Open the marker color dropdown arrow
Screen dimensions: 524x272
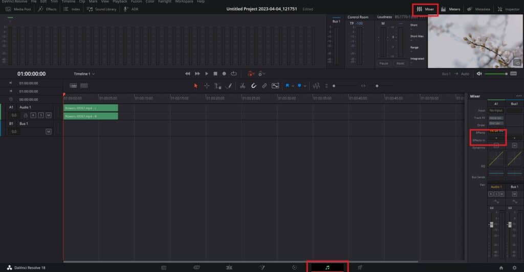coord(305,86)
